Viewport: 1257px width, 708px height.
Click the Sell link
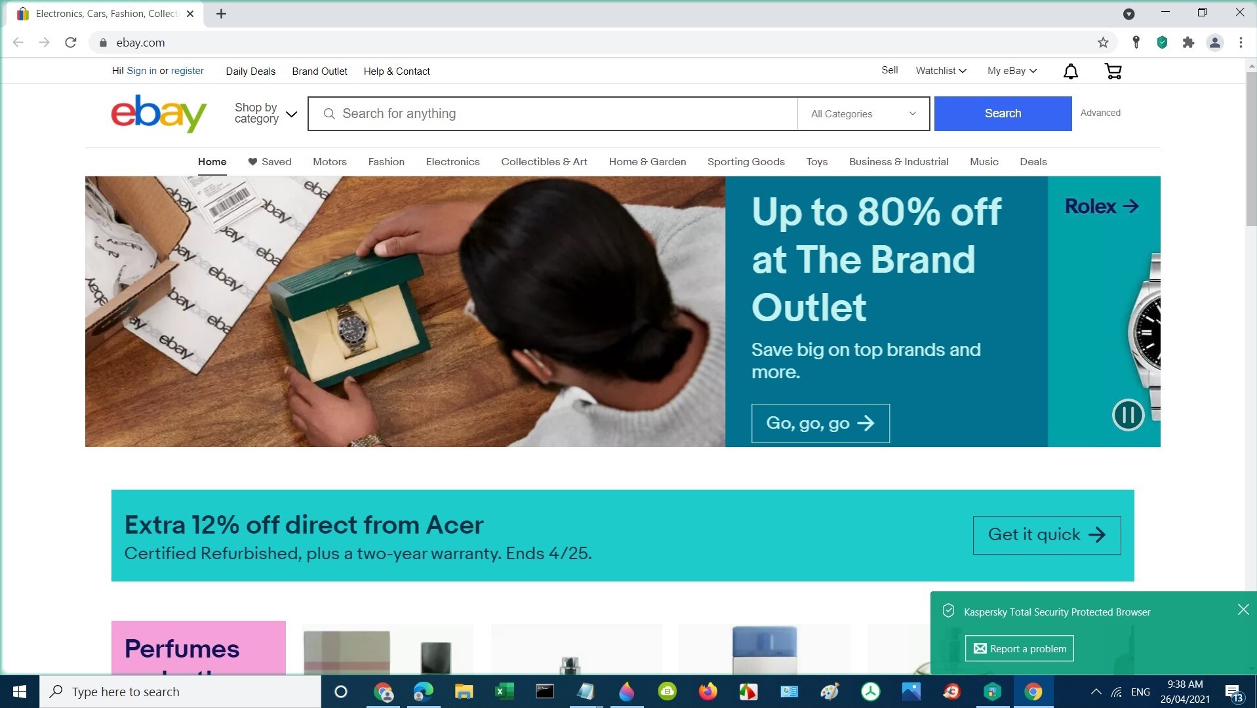(889, 70)
